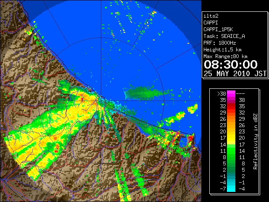The height and width of the screenshot is (202, 269).
Task: Select the --- legend entry
Action: [x=240, y=94]
